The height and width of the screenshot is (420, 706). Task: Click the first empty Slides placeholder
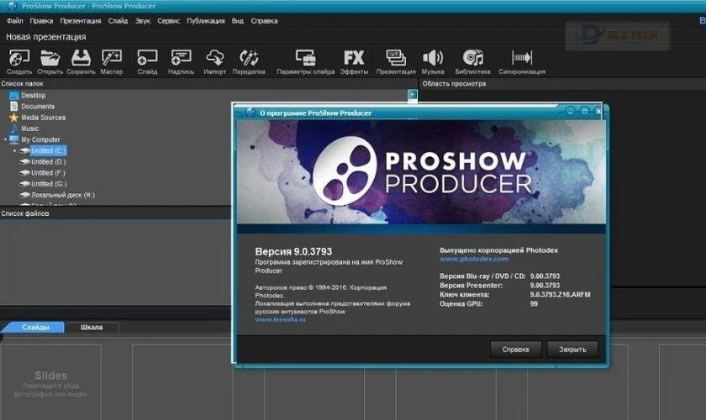(x=51, y=383)
